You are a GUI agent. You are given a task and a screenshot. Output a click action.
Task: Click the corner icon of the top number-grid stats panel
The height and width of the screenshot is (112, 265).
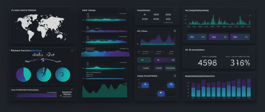[175, 10]
